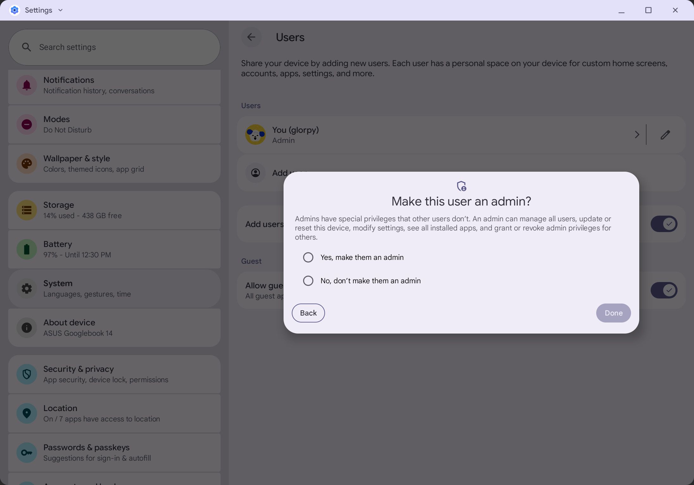Select 'Yes, make them an admin' radio option

308,257
